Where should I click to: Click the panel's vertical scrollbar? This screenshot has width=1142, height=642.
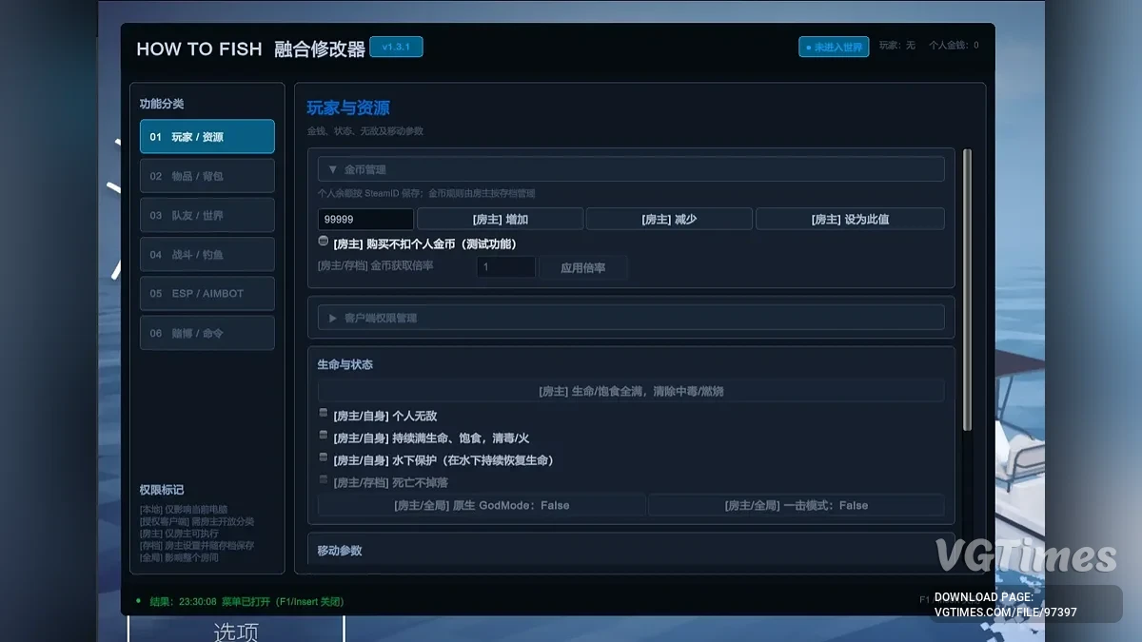click(968, 288)
